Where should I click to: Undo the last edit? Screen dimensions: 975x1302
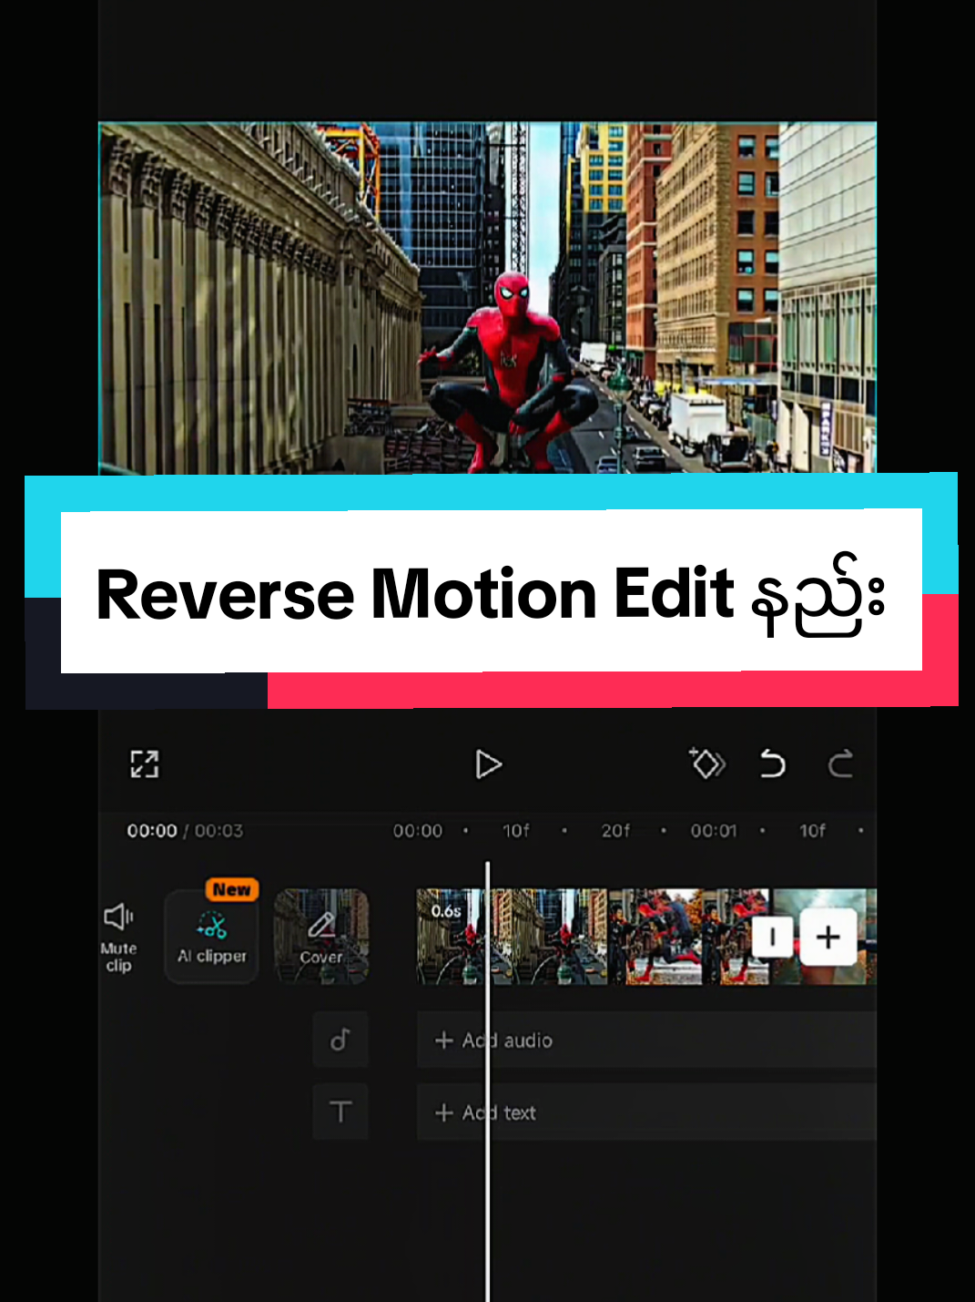click(x=772, y=764)
